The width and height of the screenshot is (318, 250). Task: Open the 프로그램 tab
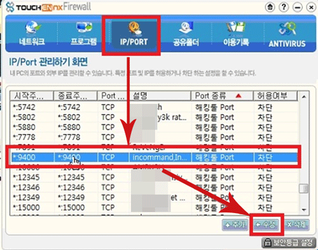[83, 34]
